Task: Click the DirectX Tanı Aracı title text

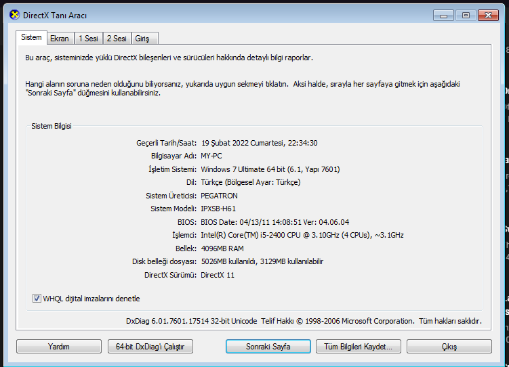Action: coord(55,16)
